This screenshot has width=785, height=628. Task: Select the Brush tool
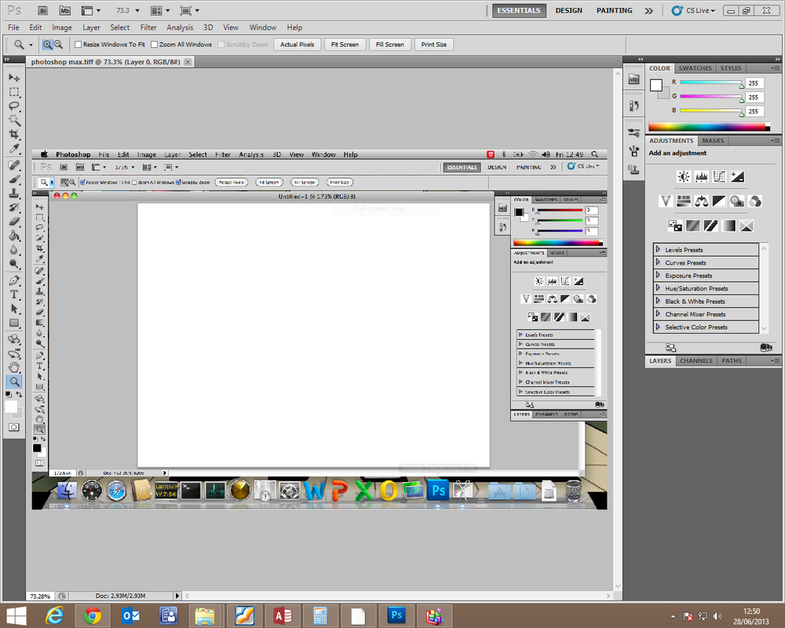pyautogui.click(x=14, y=179)
